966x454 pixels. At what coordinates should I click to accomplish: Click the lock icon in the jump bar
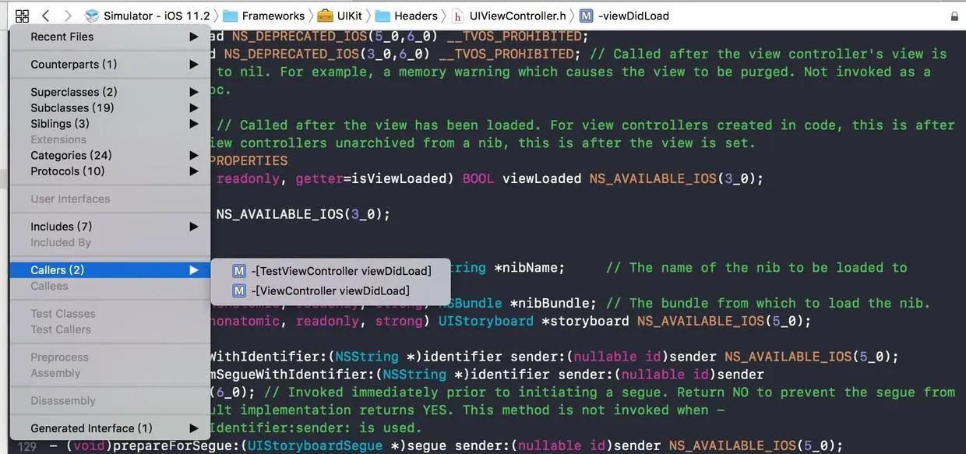click(x=954, y=16)
